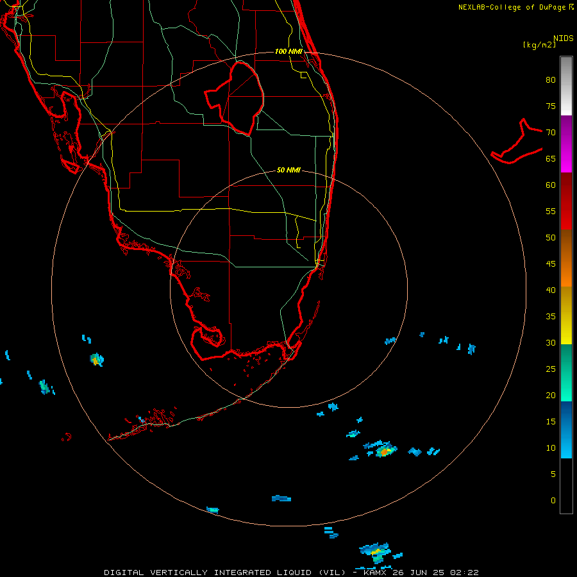Click the 'NIDS' label above the color scale
The height and width of the screenshot is (577, 577).
point(564,38)
